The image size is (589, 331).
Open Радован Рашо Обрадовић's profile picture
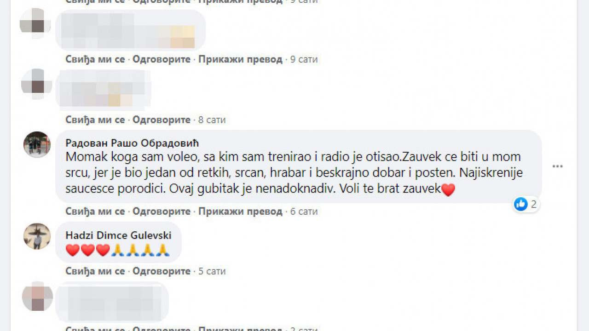(x=37, y=145)
